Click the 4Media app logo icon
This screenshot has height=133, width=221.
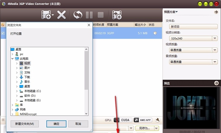[x=4, y=4]
